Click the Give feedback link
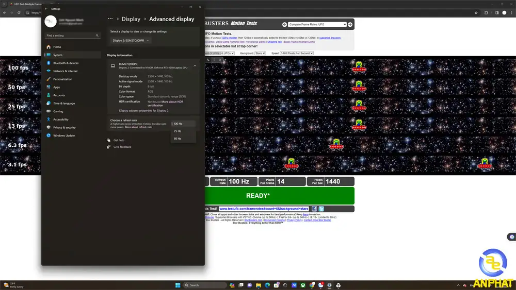This screenshot has width=516, height=290. pyautogui.click(x=122, y=147)
